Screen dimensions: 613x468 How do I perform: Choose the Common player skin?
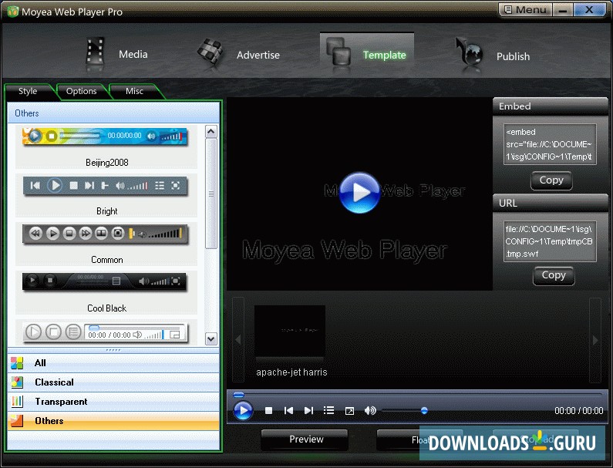(106, 244)
